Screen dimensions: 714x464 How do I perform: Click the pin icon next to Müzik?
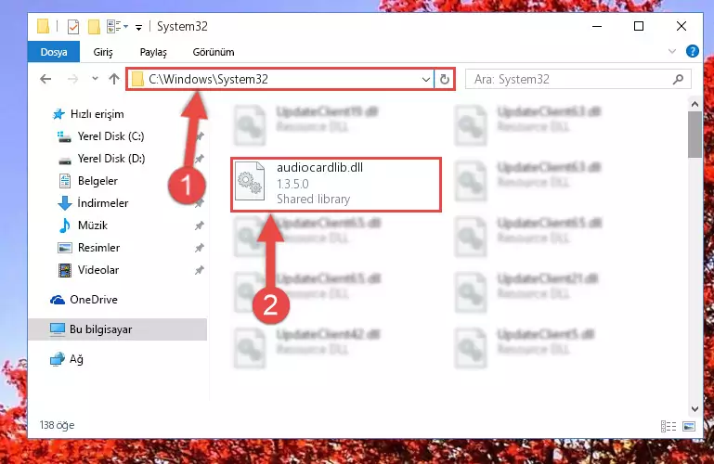click(x=199, y=226)
